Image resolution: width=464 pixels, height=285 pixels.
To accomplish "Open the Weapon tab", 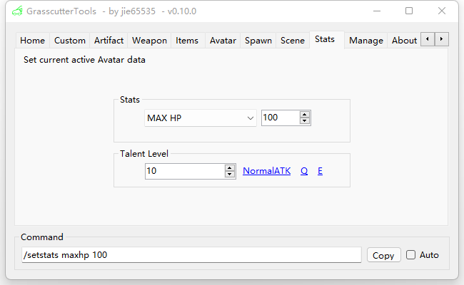I will (x=149, y=41).
